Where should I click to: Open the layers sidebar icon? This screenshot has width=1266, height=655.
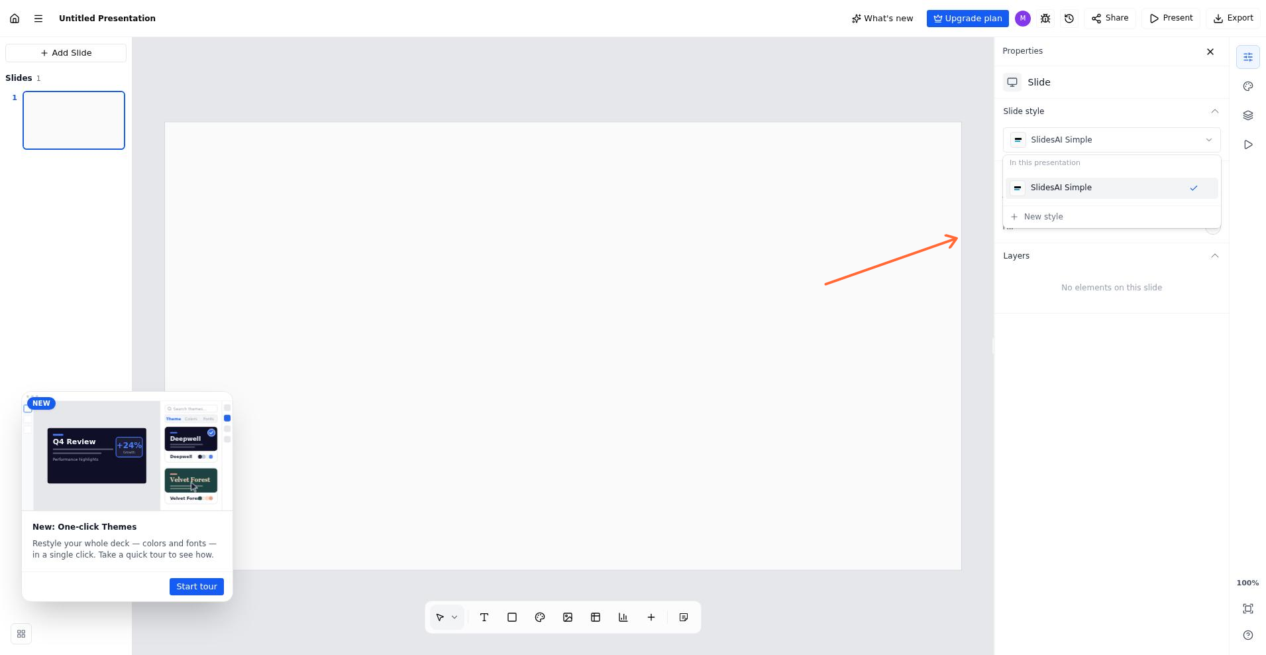[1248, 115]
